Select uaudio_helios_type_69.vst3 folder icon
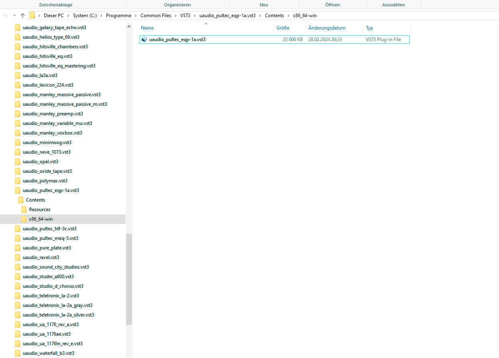 coord(18,37)
